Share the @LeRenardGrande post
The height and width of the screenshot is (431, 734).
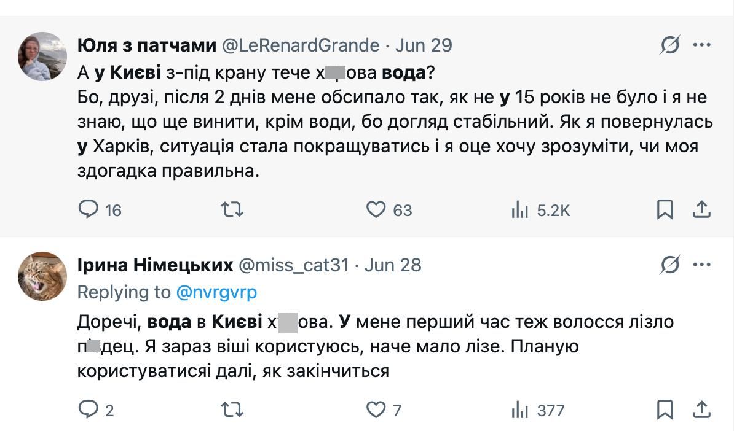coord(701,210)
